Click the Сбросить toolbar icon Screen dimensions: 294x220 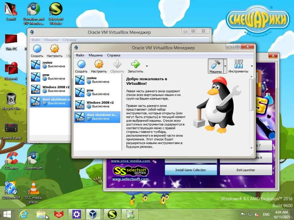tap(117, 66)
